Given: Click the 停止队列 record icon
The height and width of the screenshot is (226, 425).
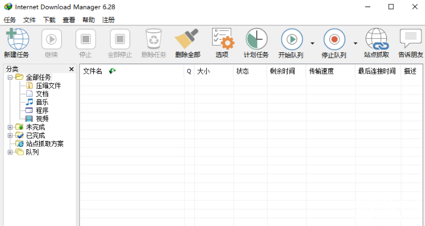Looking at the screenshot, I should pos(334,39).
